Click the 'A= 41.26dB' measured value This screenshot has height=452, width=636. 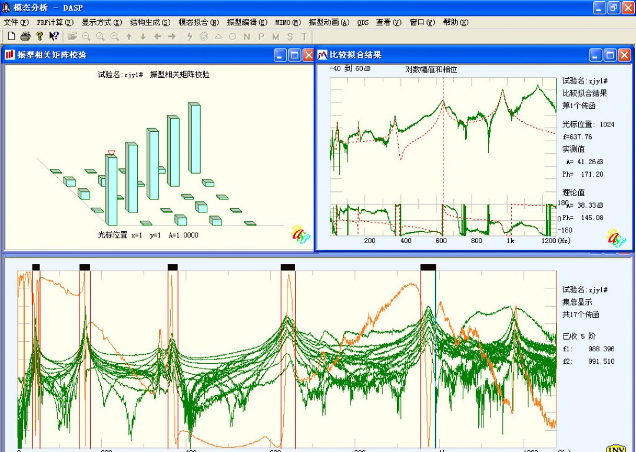click(585, 162)
